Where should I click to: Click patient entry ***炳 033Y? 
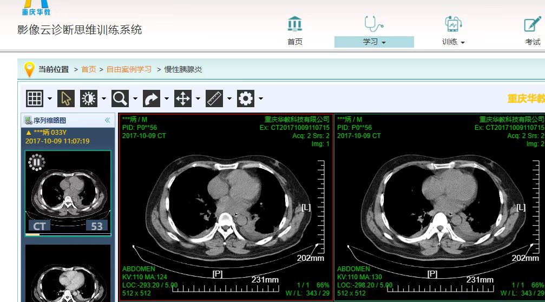click(x=46, y=133)
